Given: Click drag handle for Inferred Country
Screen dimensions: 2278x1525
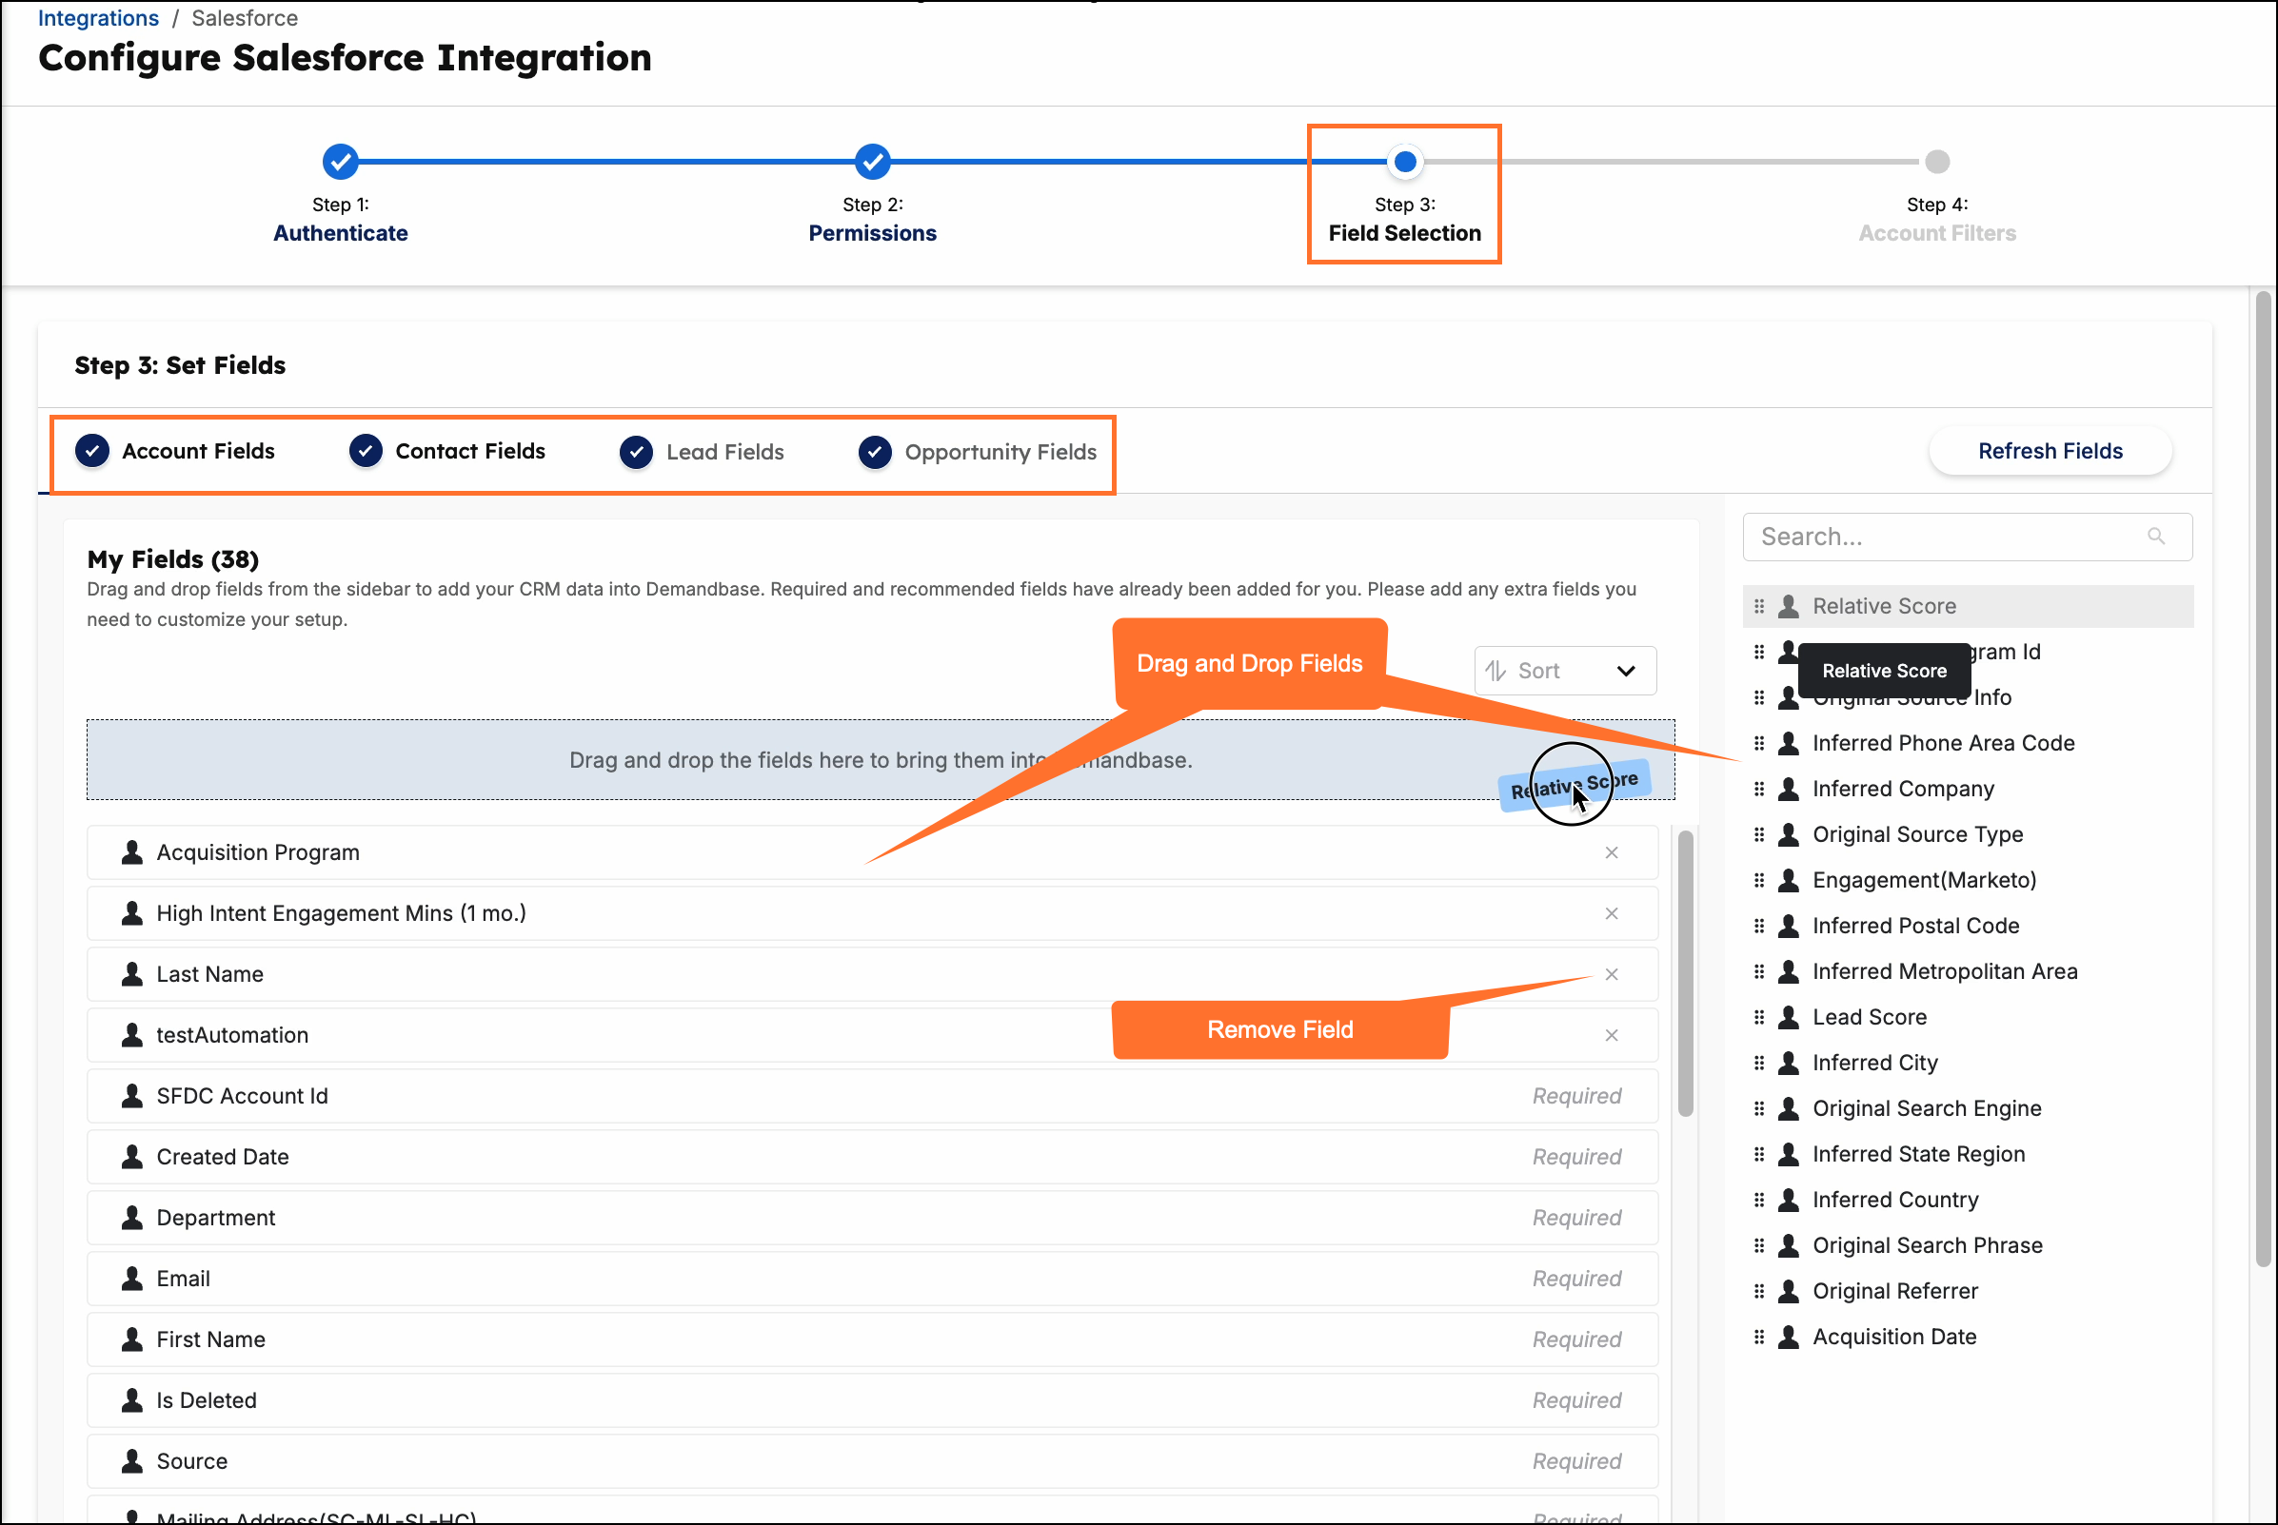Looking at the screenshot, I should [1758, 1201].
